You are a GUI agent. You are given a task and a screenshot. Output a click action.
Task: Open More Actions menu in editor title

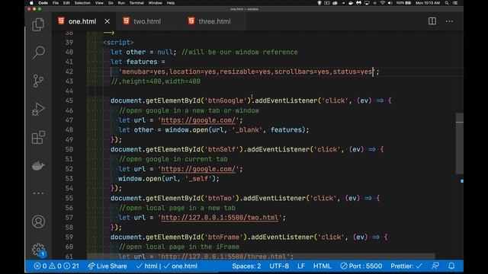click(449, 21)
